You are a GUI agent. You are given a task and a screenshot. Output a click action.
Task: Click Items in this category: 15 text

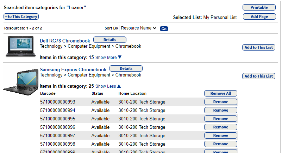67,58
